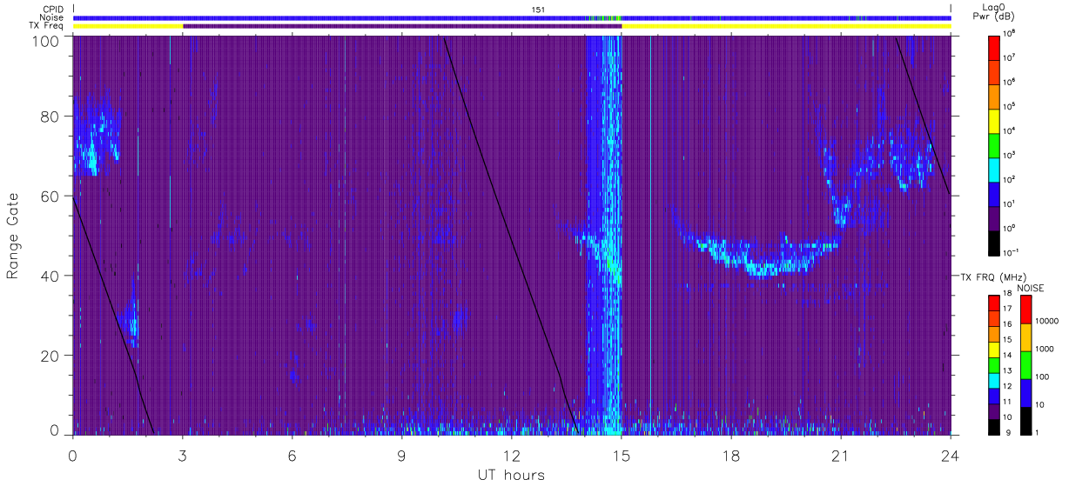The height and width of the screenshot is (493, 1069).
Task: Click the TX FRQ colorbar label "14"
Action: pyautogui.click(x=1007, y=355)
